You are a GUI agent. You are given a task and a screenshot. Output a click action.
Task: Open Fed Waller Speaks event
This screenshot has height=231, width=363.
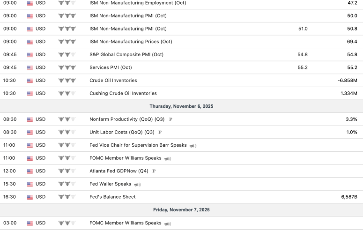pyautogui.click(x=110, y=184)
